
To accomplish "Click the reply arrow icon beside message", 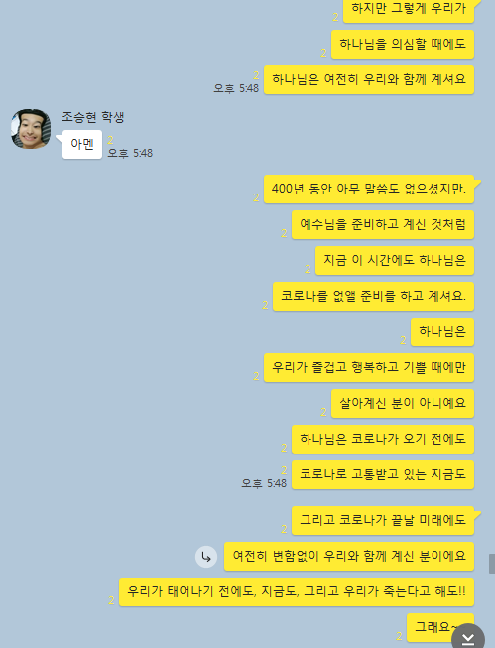I will 206,557.
